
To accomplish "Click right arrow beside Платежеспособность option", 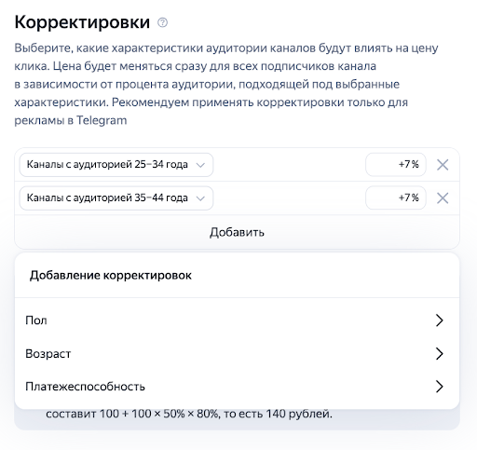I will point(439,387).
